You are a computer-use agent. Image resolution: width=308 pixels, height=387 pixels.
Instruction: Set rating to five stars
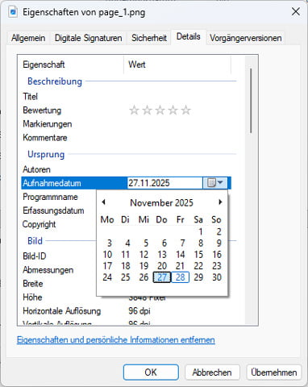pyautogui.click(x=185, y=110)
